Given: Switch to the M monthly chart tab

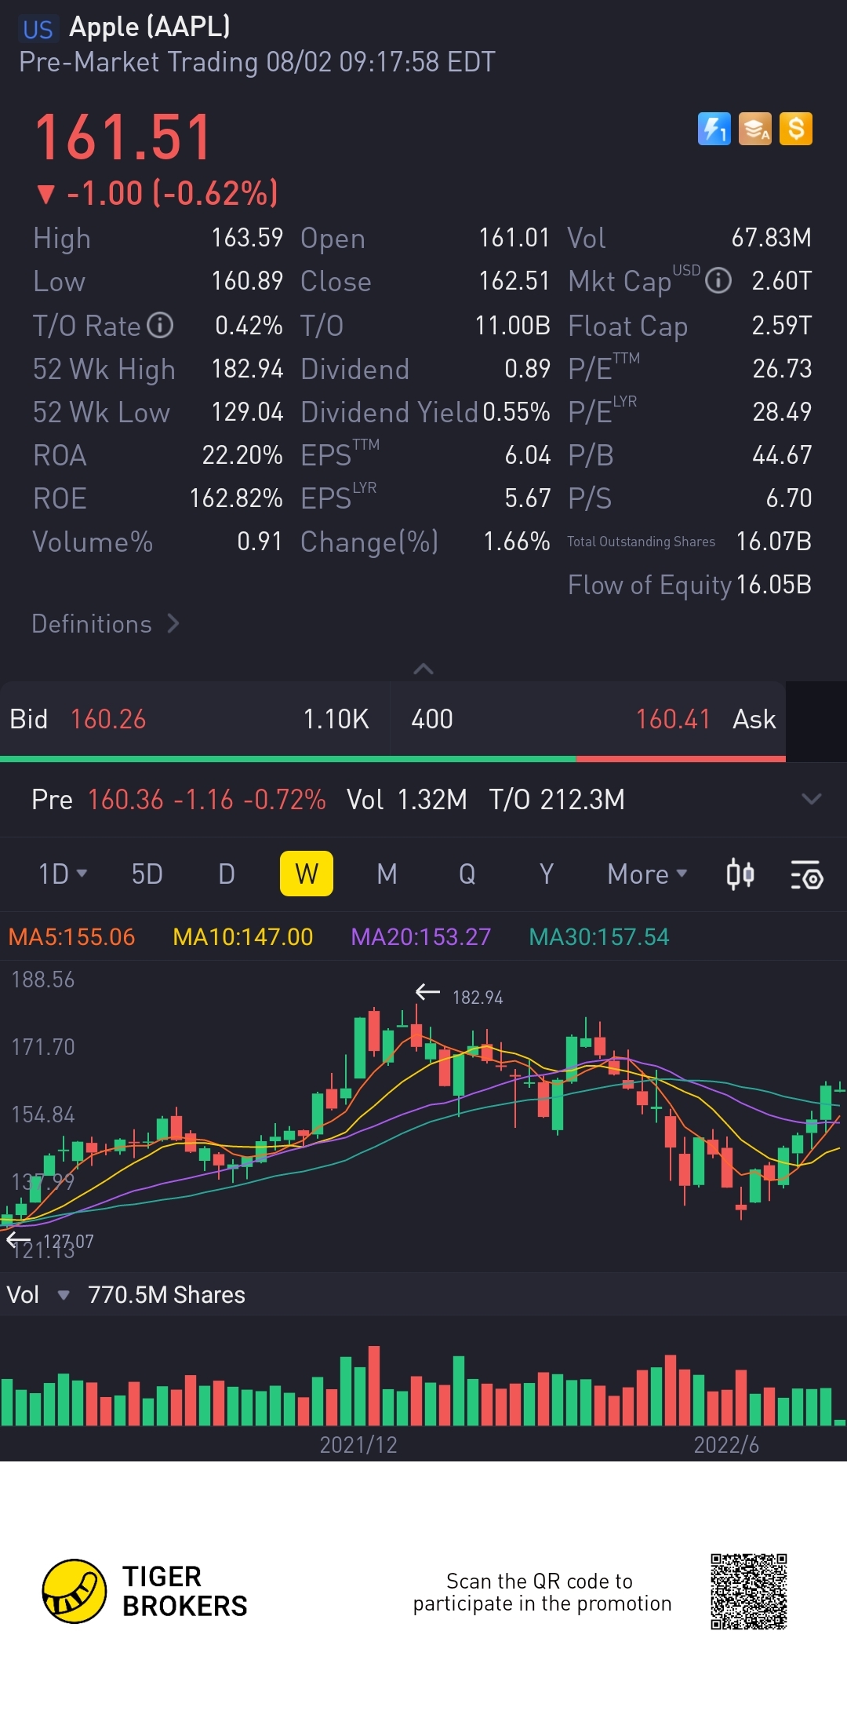Looking at the screenshot, I should 387,874.
